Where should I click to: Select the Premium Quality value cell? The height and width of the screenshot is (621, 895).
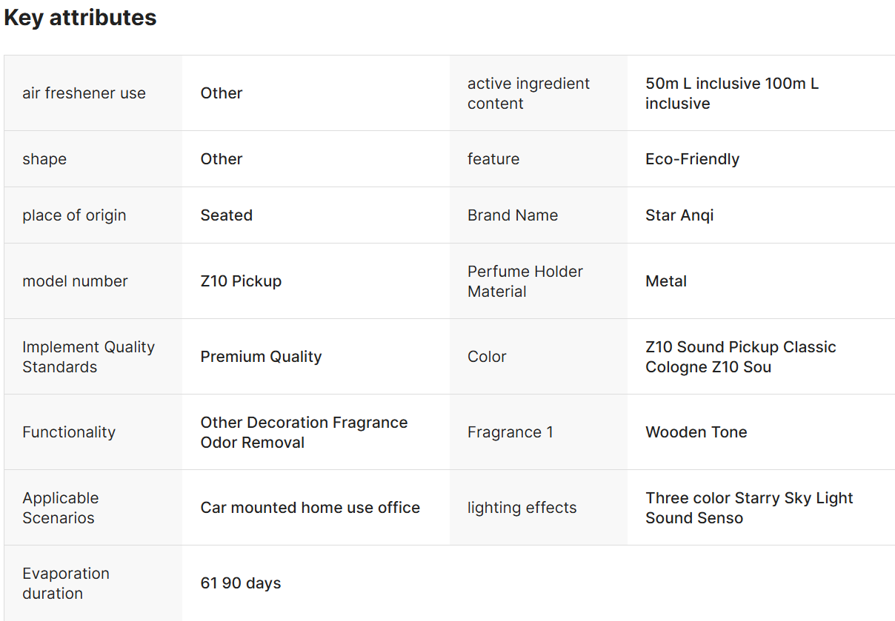(316, 357)
